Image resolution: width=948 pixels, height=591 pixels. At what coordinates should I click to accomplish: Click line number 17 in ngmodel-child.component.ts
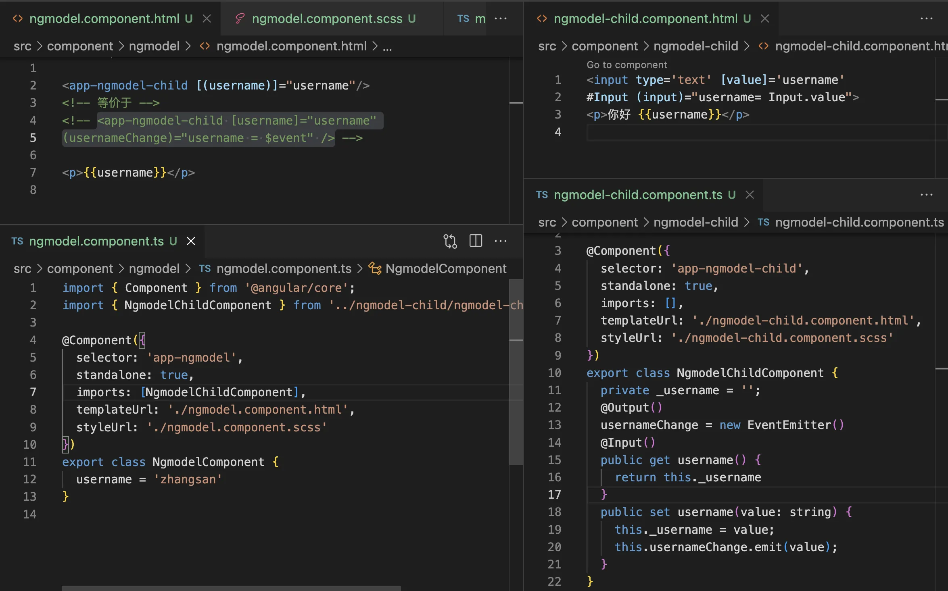(554, 494)
